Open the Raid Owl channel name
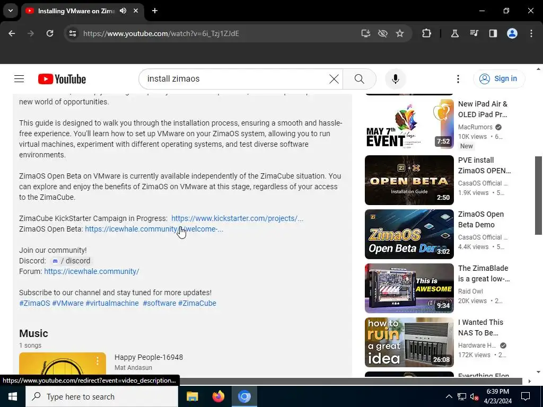The height and width of the screenshot is (407, 543). click(470, 291)
